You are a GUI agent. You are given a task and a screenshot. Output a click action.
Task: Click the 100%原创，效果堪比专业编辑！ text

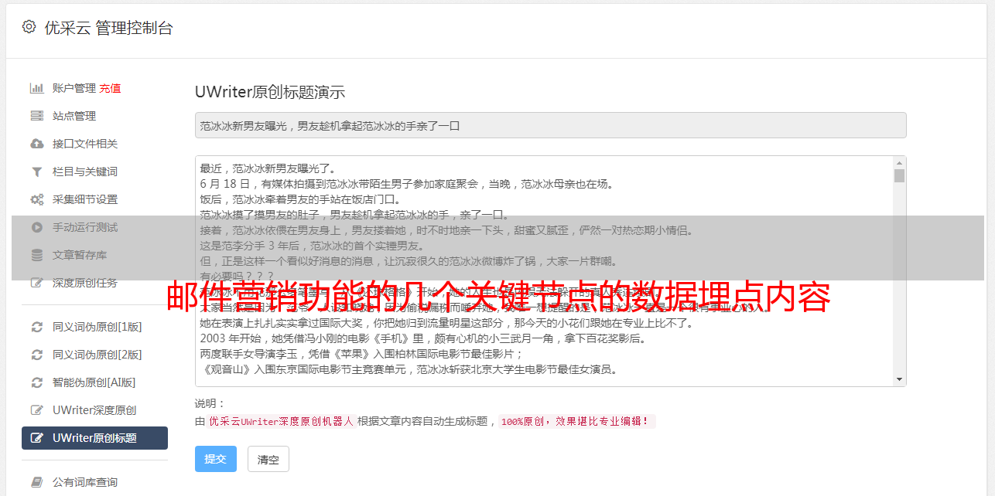coord(576,422)
